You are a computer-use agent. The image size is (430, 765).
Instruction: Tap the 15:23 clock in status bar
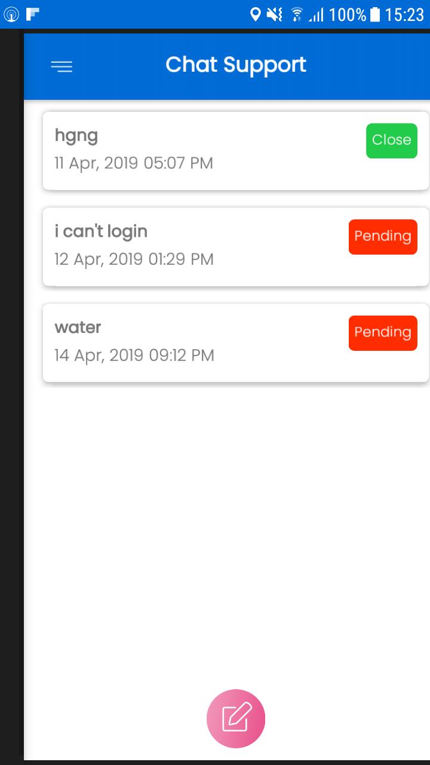(405, 14)
